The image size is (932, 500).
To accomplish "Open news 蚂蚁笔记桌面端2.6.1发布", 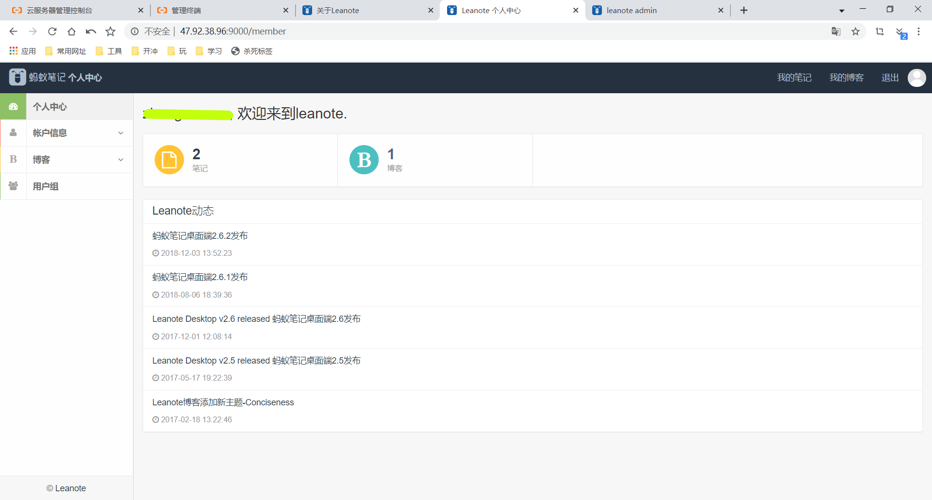I will pos(200,277).
